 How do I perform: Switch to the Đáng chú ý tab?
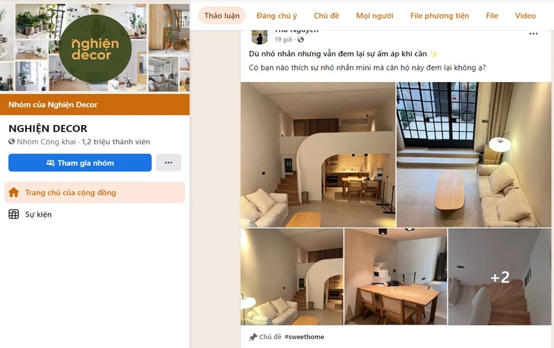[x=277, y=16]
